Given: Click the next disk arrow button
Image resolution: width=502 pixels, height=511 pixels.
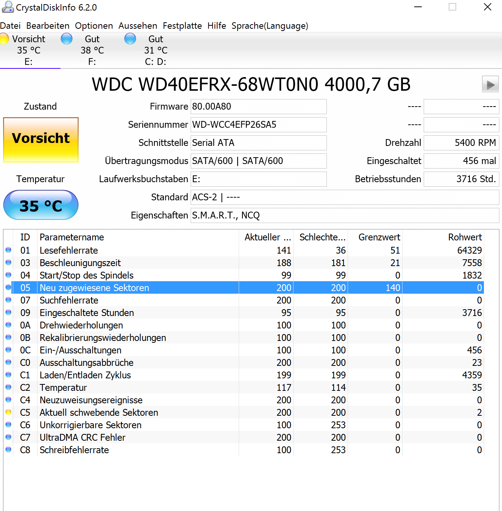Looking at the screenshot, I should (x=490, y=84).
